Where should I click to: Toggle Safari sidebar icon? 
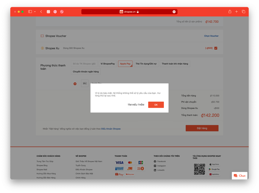coord(30,11)
